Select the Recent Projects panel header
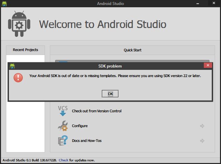 coord(25,50)
